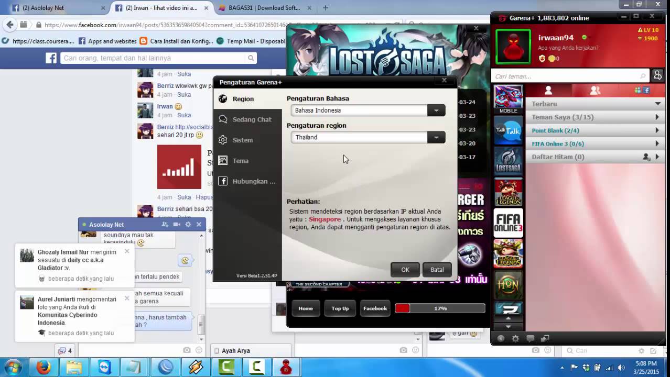
Task: Open a new browser tab
Action: click(x=326, y=8)
